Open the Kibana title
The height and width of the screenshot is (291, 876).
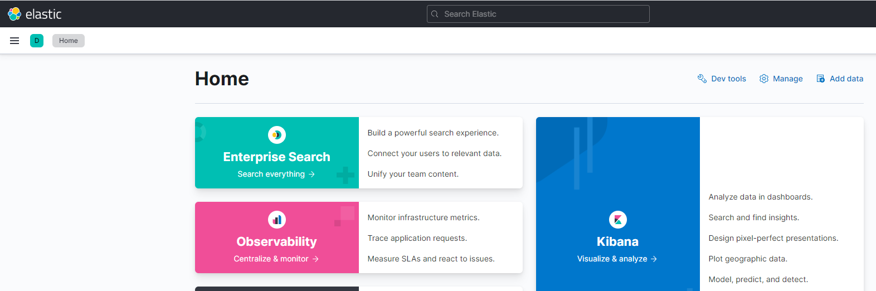pos(618,241)
